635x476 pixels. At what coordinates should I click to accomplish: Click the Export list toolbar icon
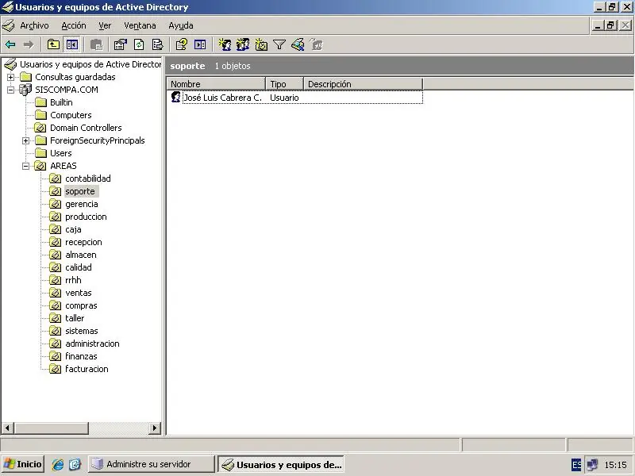[x=157, y=44]
